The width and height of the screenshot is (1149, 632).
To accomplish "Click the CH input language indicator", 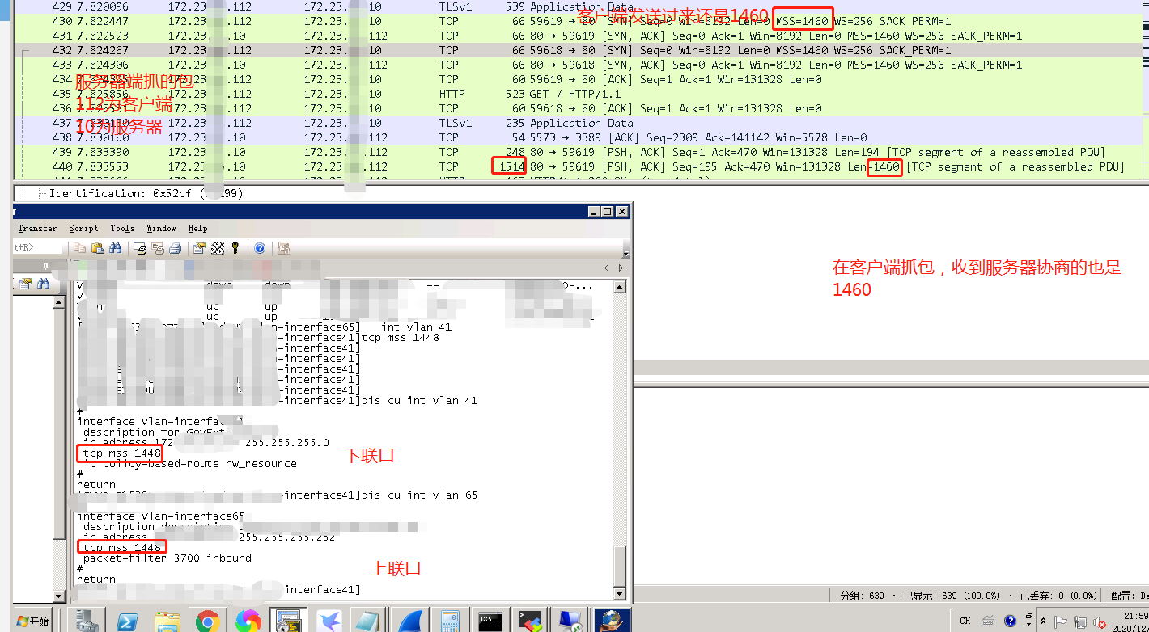I will pos(965,621).
